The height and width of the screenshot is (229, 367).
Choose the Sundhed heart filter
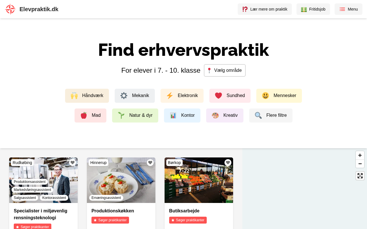pyautogui.click(x=230, y=96)
